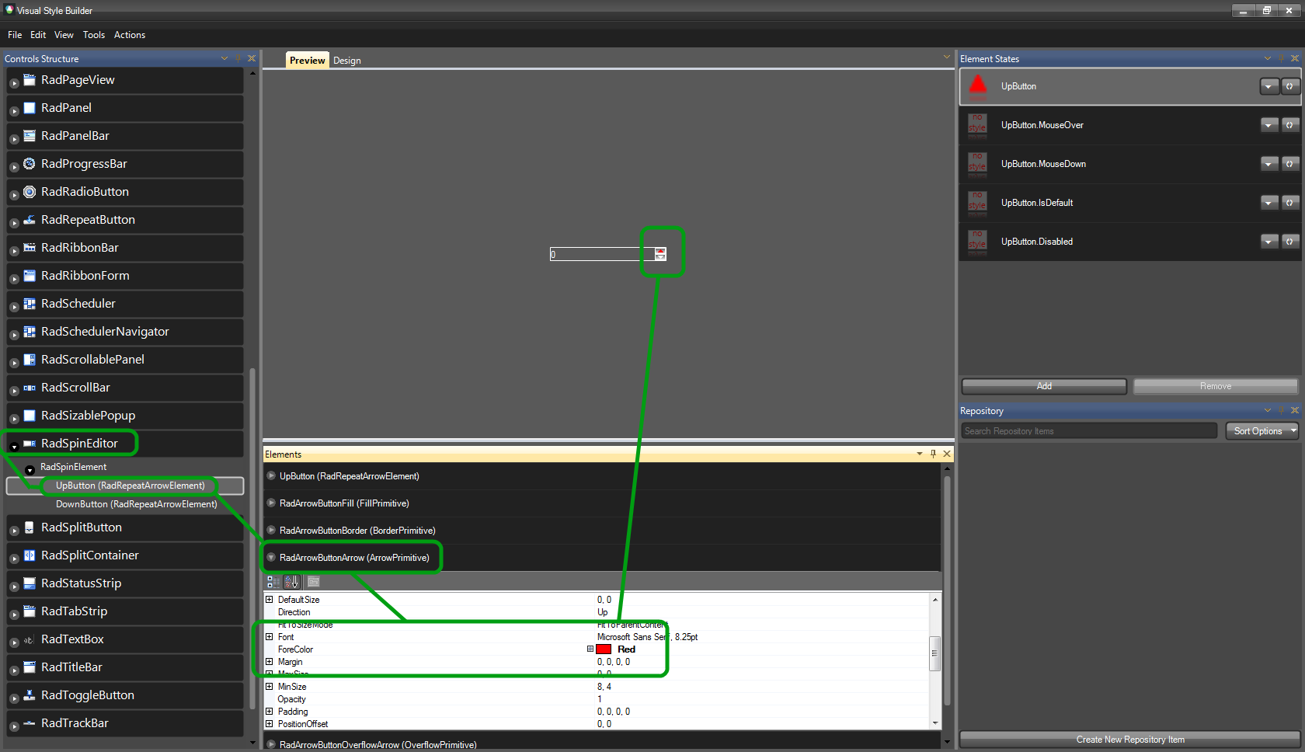Click the RadScrollBar control icon

click(30, 387)
